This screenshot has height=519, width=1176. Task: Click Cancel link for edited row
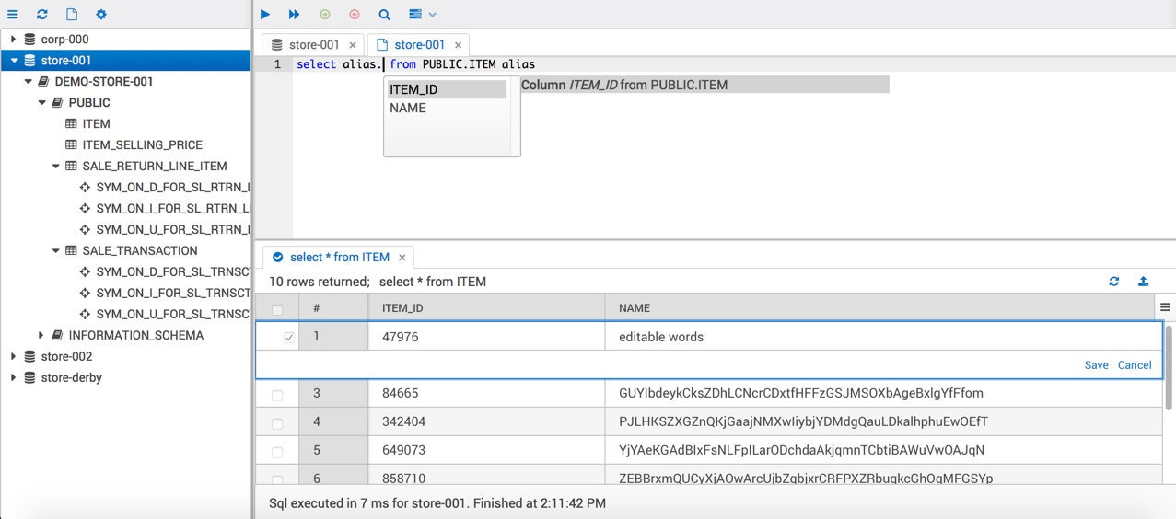[x=1134, y=365]
